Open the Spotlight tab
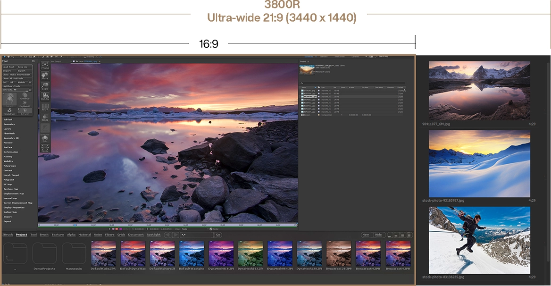This screenshot has height=286, width=551. [153, 235]
